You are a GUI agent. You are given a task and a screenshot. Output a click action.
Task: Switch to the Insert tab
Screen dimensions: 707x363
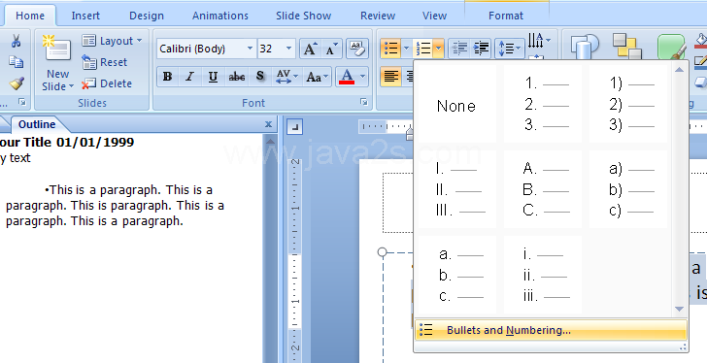coord(85,16)
